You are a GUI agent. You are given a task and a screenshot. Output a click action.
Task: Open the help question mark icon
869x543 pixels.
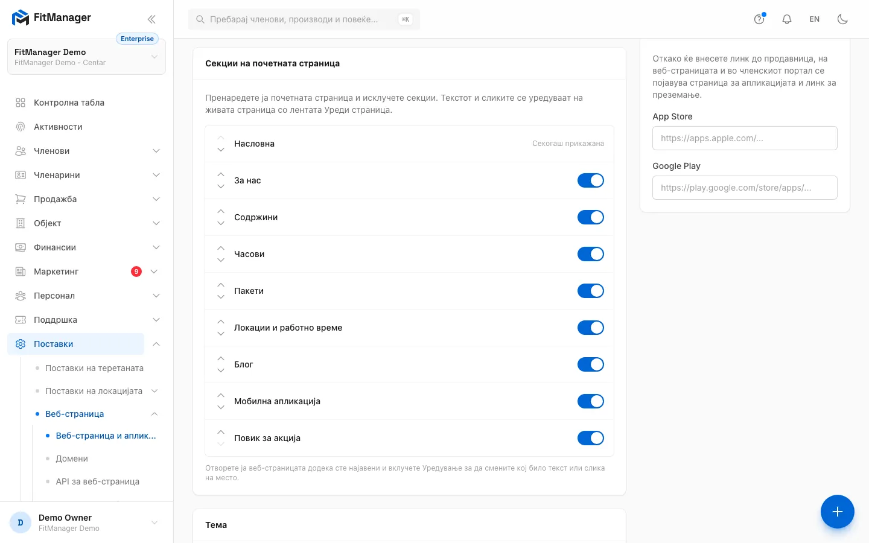[x=759, y=19]
